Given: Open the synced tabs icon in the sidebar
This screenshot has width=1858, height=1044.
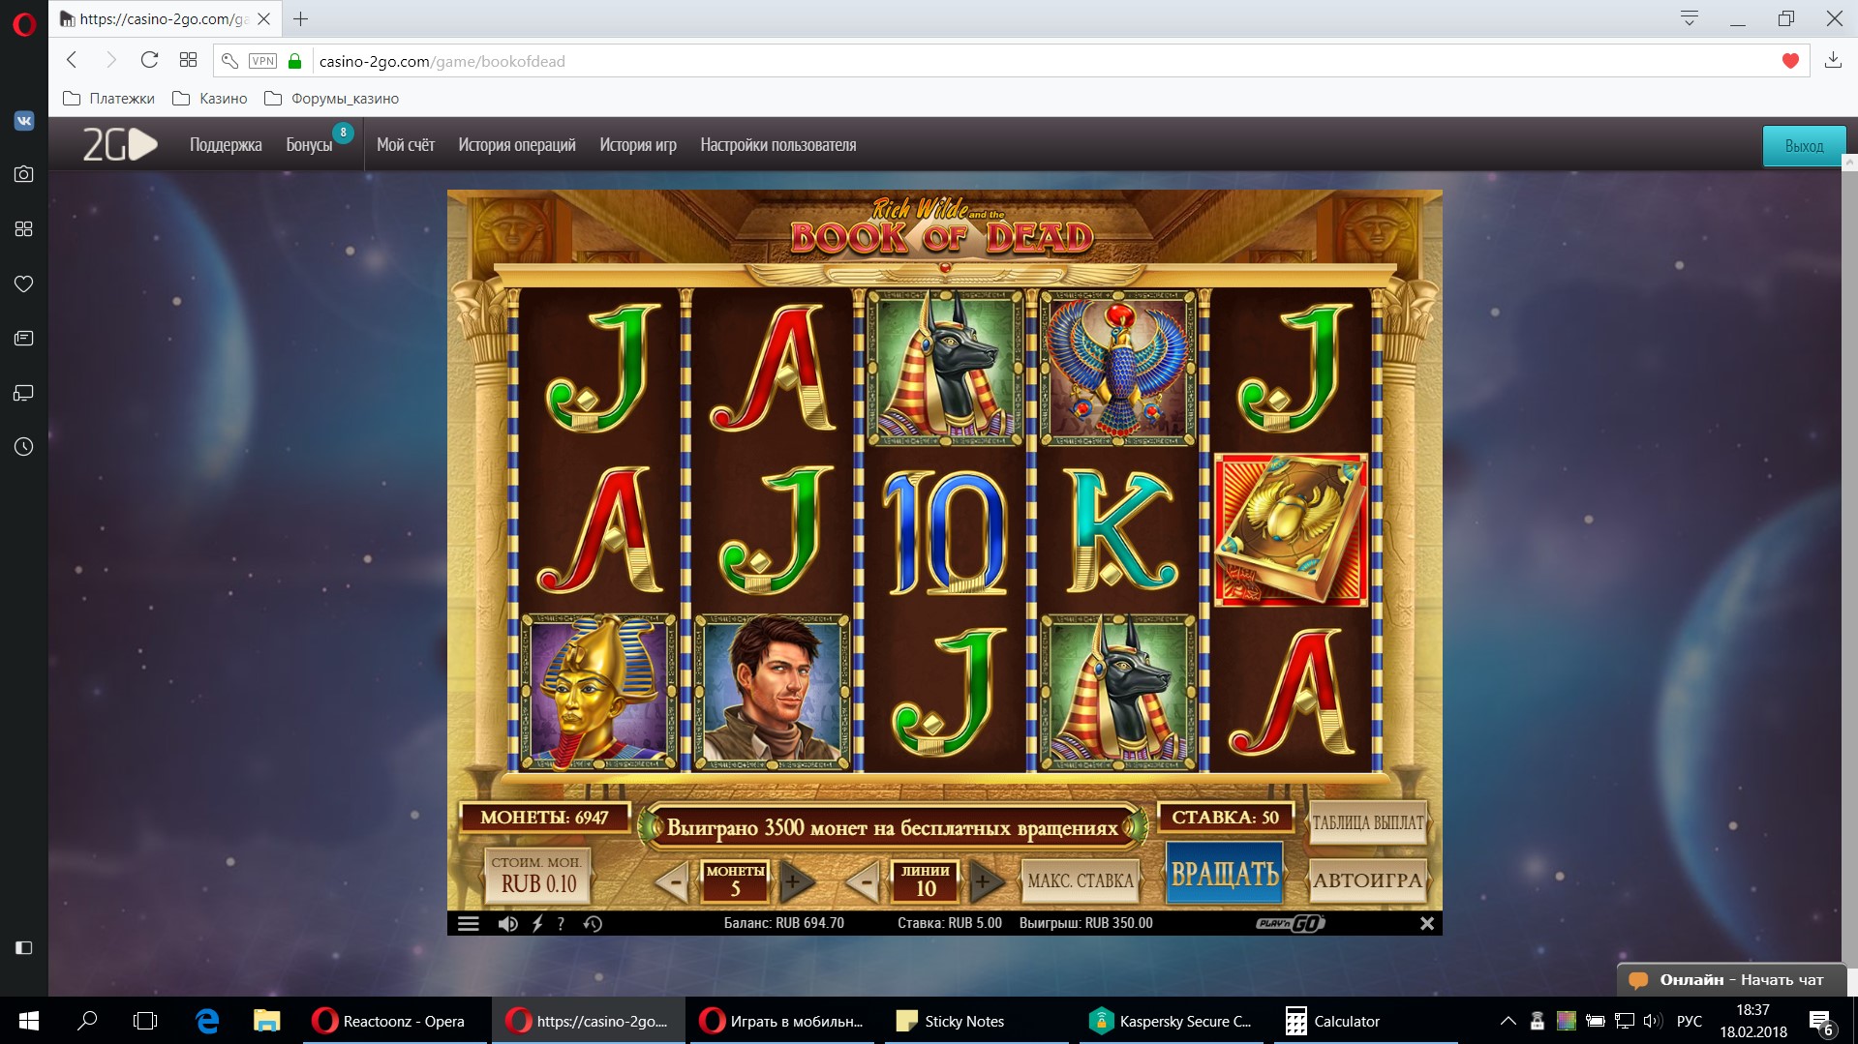Looking at the screenshot, I should [24, 393].
